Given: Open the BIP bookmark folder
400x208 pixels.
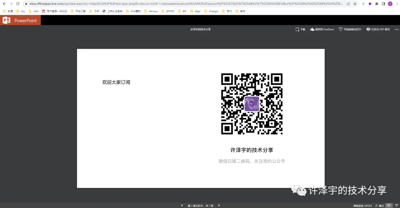Looking at the screenshot, I should pyautogui.click(x=182, y=11).
